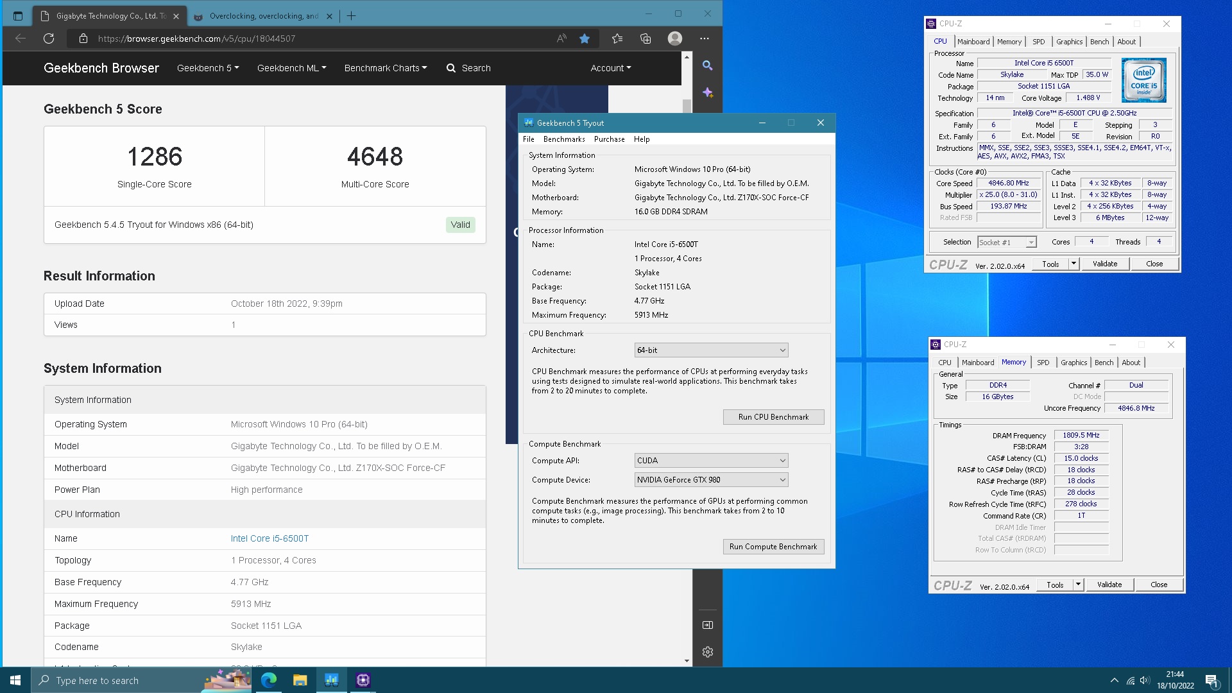
Task: Open File Explorer from taskbar
Action: point(300,680)
